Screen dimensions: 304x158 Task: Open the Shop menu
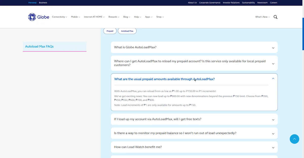coord(160,17)
